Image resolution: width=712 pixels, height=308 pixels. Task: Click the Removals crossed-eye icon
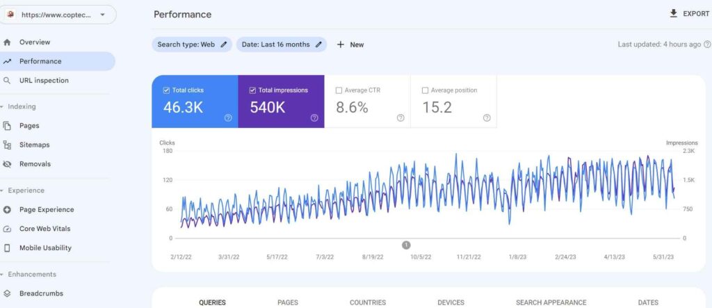(7, 164)
